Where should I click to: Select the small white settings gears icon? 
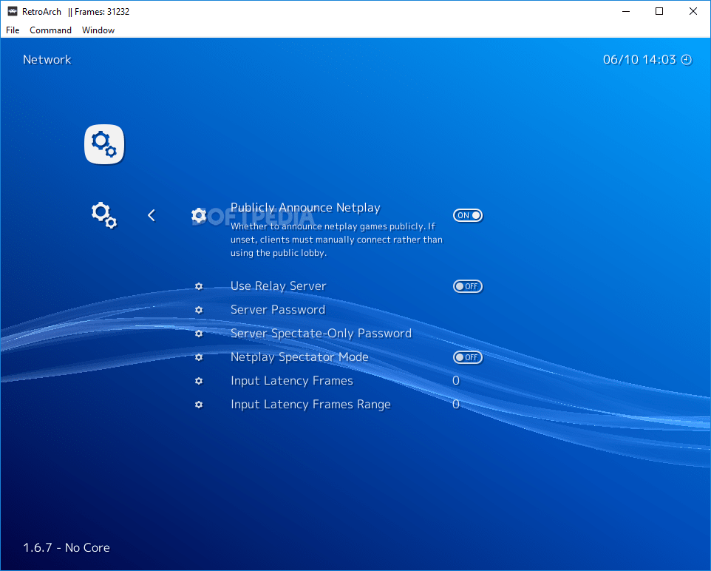[x=103, y=215]
